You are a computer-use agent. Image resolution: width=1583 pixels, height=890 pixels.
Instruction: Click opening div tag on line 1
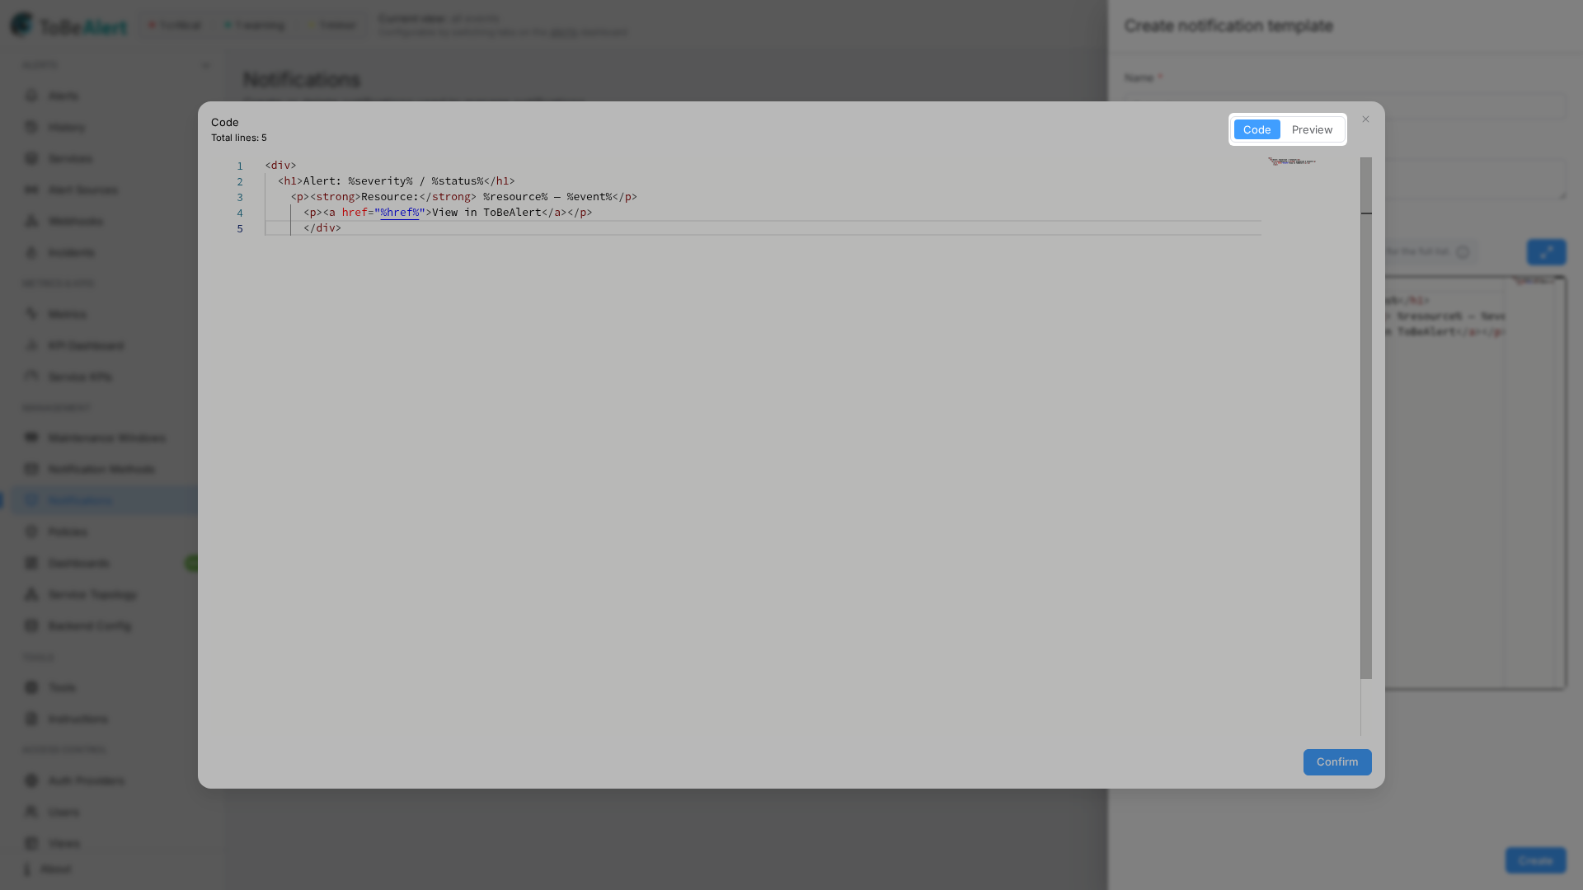(280, 166)
